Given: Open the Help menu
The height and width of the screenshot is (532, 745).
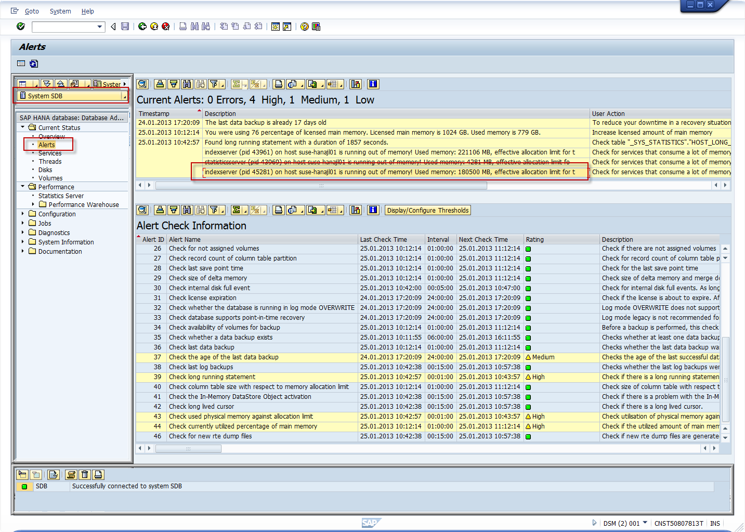Looking at the screenshot, I should (88, 11).
